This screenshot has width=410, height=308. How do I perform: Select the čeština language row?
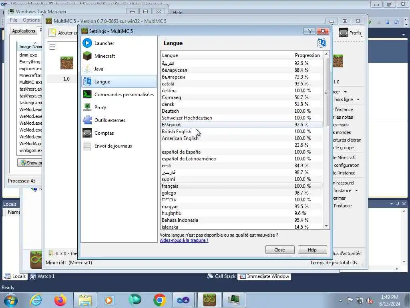coord(241,91)
